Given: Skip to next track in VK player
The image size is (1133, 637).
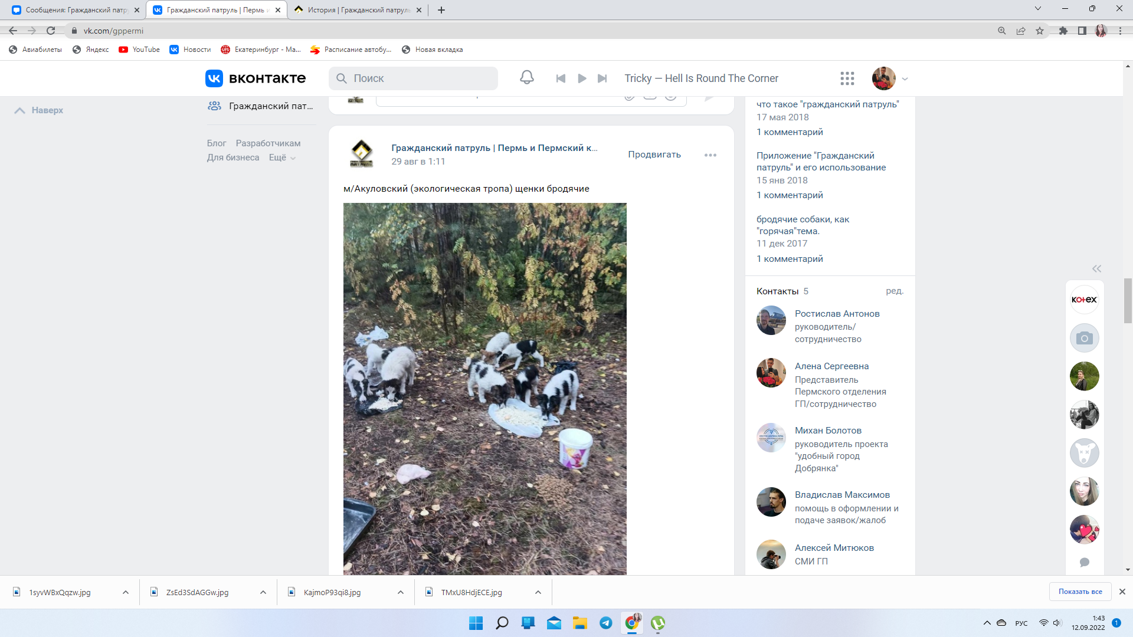Looking at the screenshot, I should [x=602, y=78].
